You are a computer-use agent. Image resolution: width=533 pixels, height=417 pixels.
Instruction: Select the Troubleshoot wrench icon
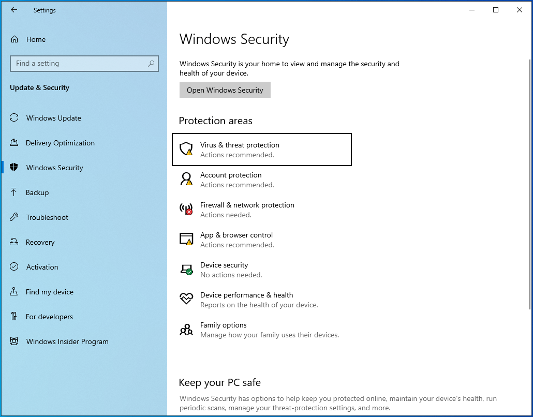click(x=14, y=217)
